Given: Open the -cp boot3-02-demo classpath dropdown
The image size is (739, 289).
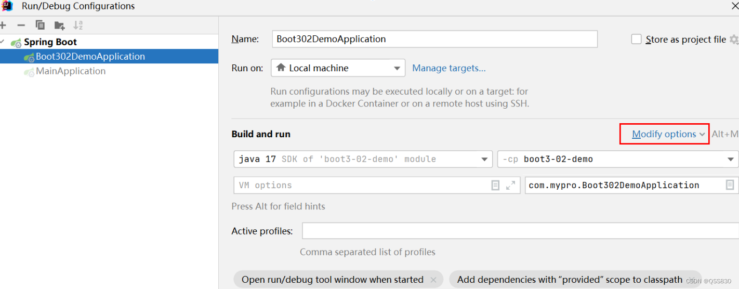Looking at the screenshot, I should [617, 159].
